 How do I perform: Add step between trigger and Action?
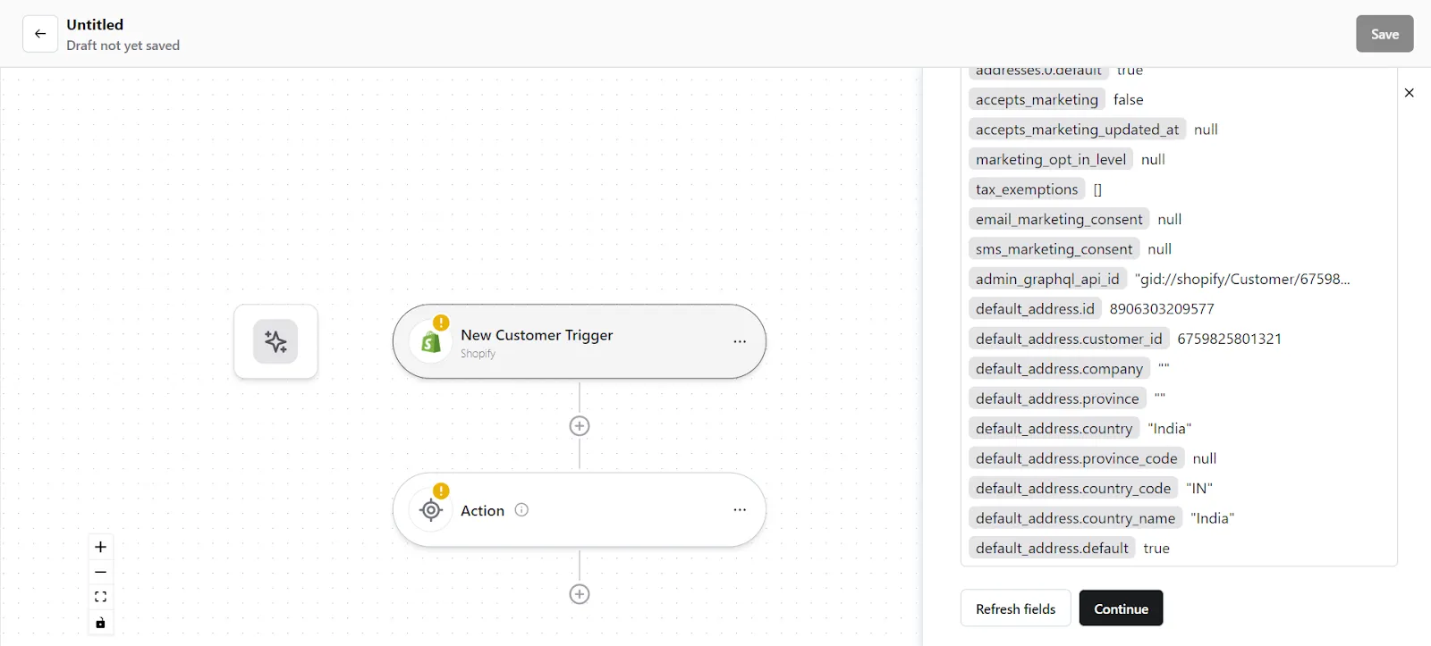click(x=580, y=426)
